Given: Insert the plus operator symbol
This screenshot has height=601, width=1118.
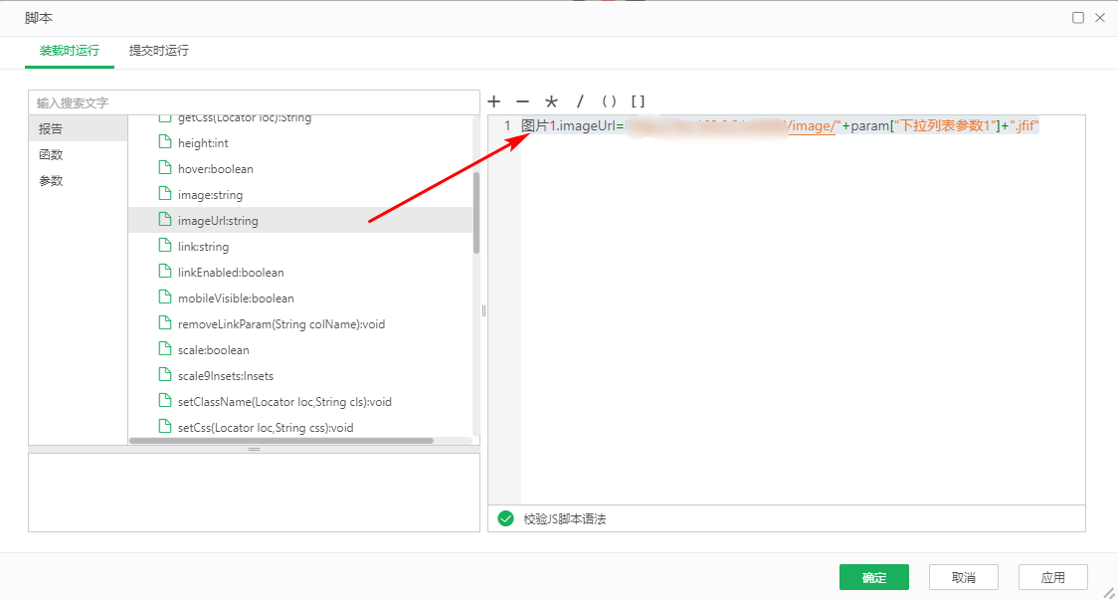Looking at the screenshot, I should [494, 101].
